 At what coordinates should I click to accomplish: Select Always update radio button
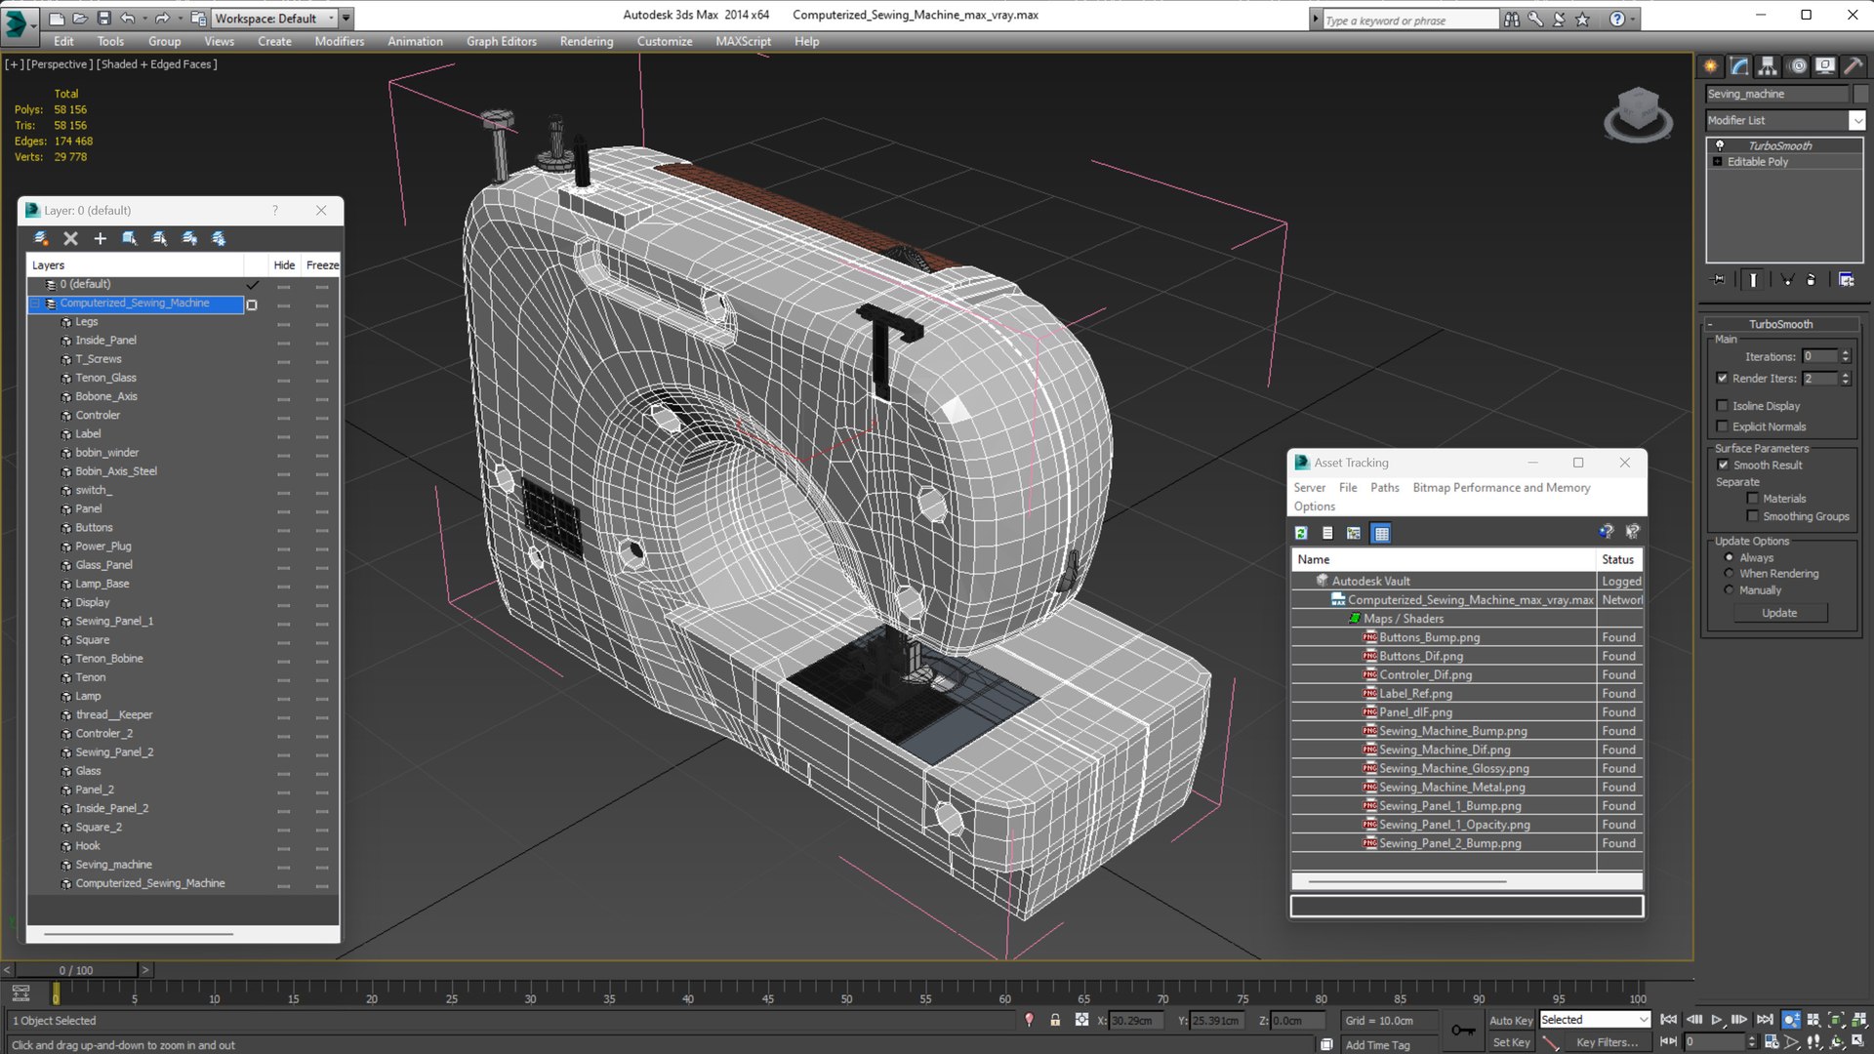(1729, 558)
